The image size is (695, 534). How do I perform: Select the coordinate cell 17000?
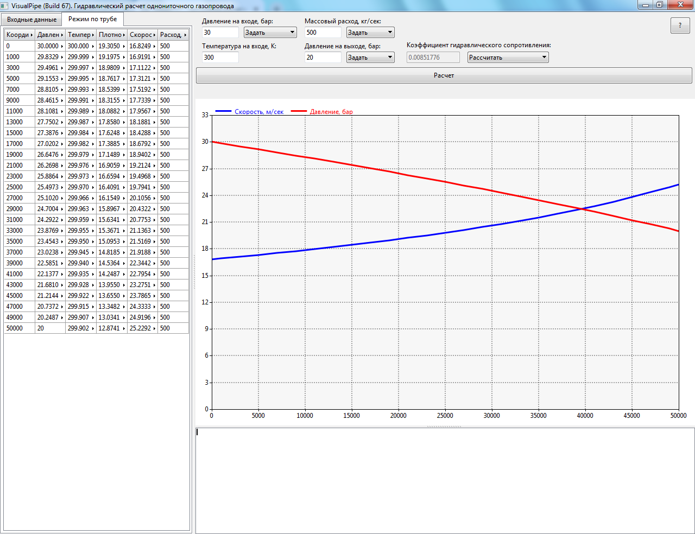[20, 144]
